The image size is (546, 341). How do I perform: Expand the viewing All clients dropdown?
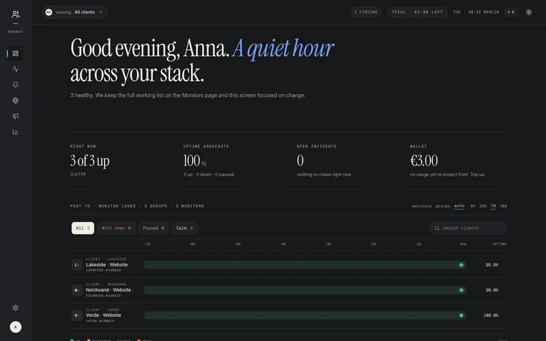(75, 12)
